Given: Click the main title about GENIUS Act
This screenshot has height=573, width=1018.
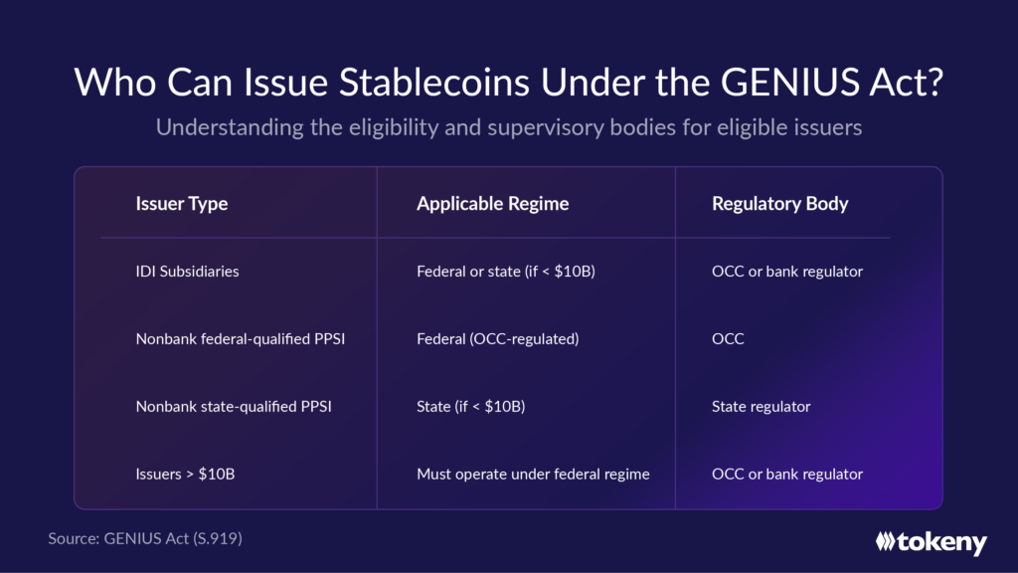Looking at the screenshot, I should click(x=508, y=82).
